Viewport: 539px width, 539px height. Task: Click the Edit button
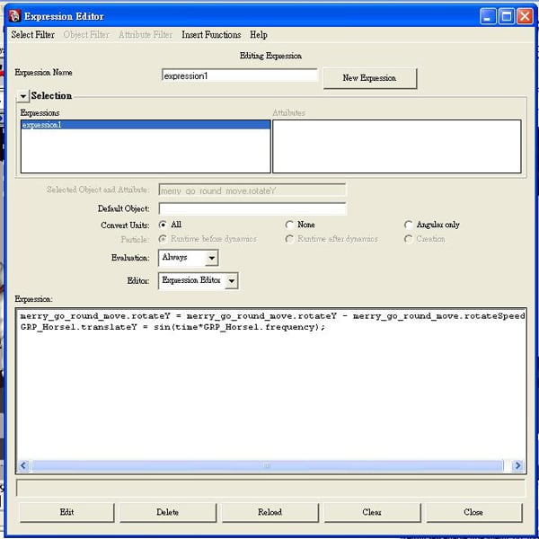point(66,512)
